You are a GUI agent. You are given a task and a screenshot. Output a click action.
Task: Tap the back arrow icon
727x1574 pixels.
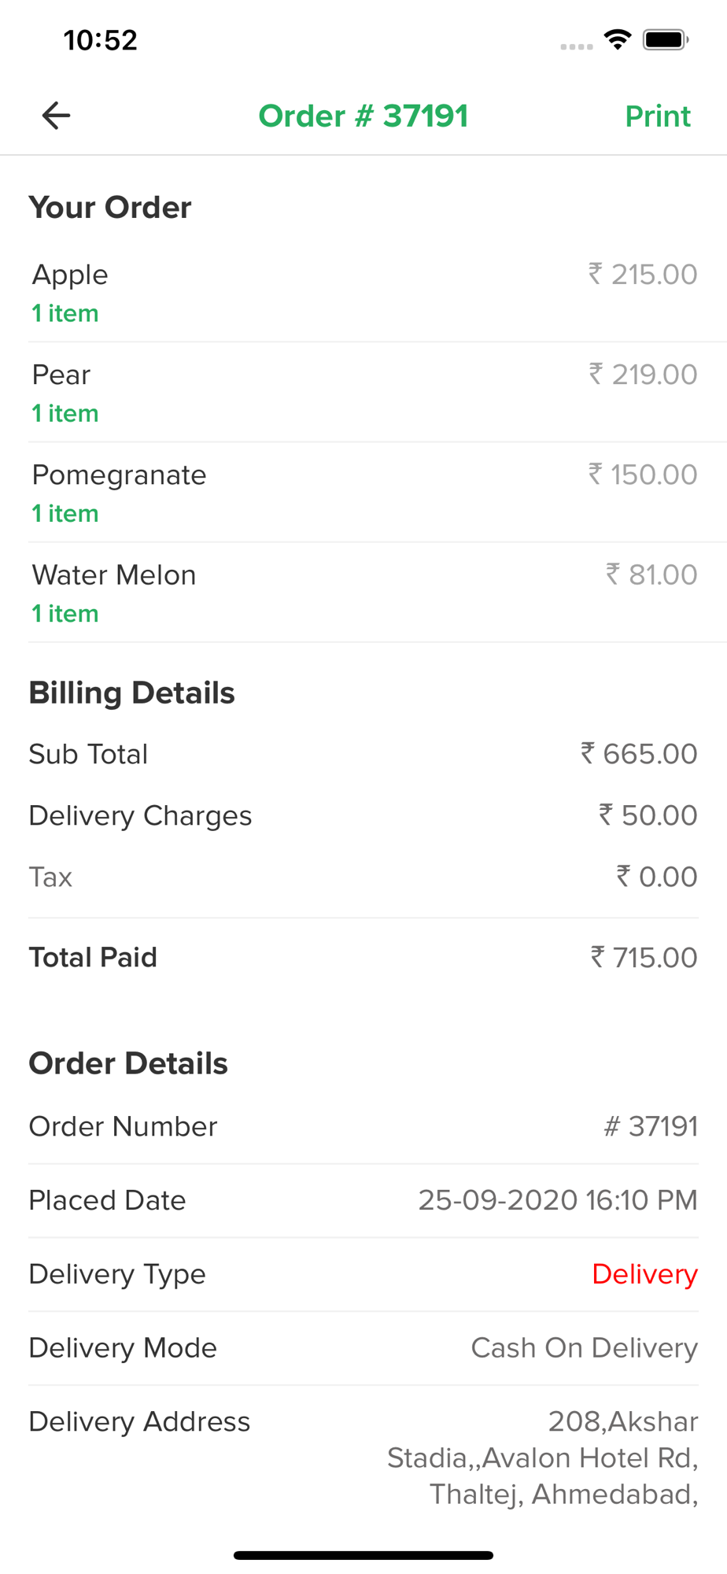click(56, 116)
